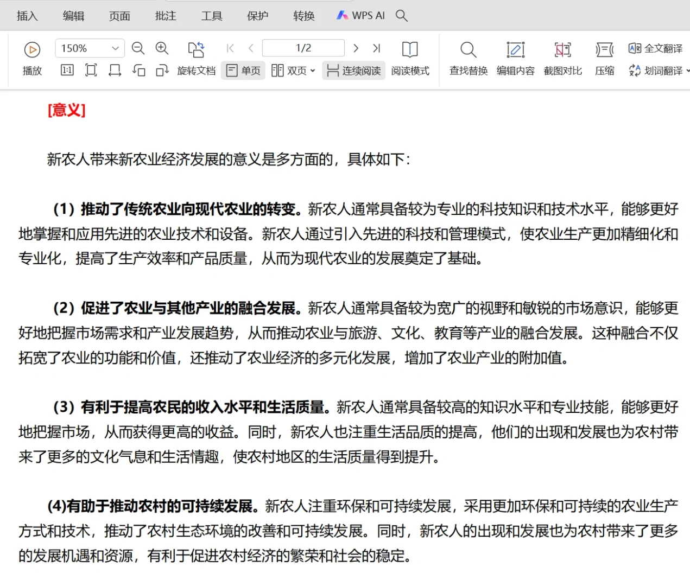The image size is (690, 586).
Task: Select the fit page icon
Action: click(x=91, y=71)
